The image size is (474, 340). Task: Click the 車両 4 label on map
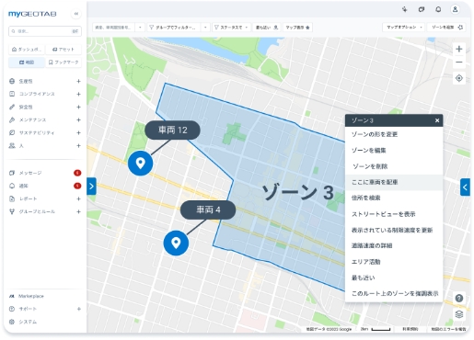(208, 210)
